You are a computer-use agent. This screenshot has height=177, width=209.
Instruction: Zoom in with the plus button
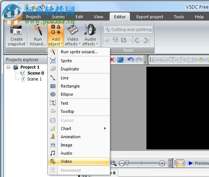coord(162,163)
